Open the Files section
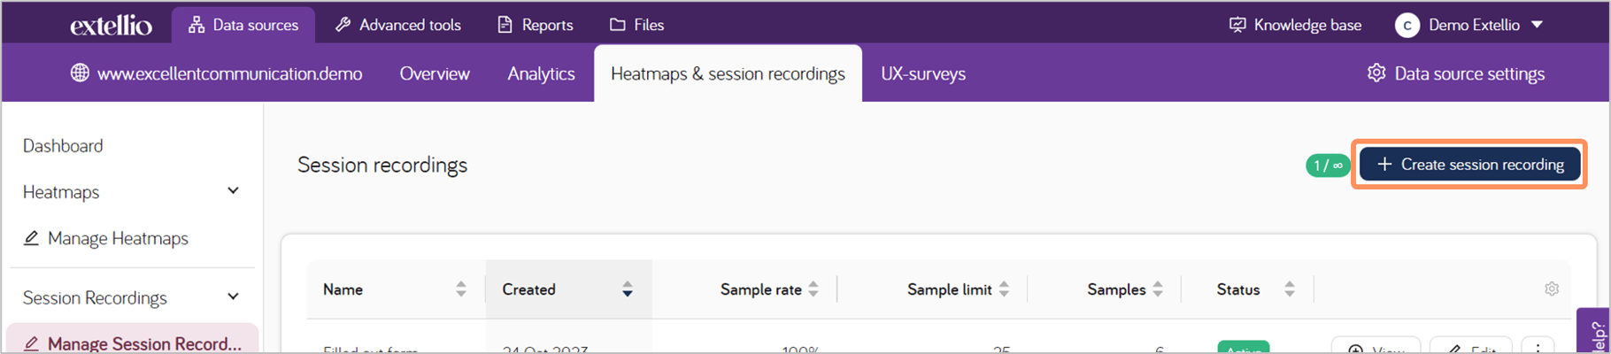 (x=636, y=25)
